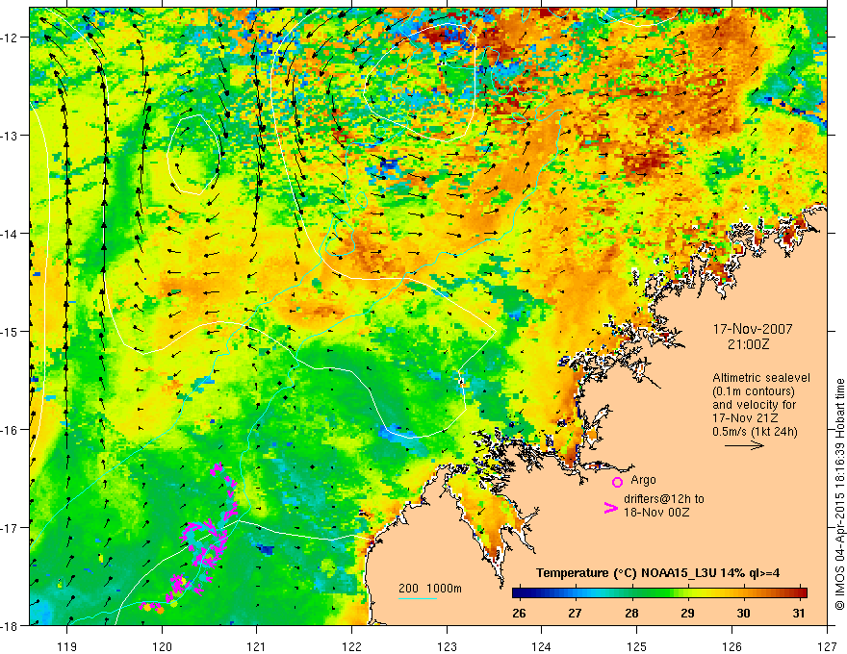
Task: Click the colorbar value 26
Action: pyautogui.click(x=519, y=613)
